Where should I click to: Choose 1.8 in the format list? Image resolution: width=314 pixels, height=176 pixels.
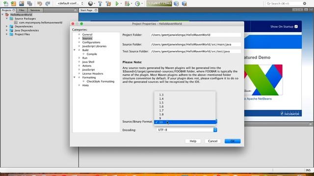[185, 114]
